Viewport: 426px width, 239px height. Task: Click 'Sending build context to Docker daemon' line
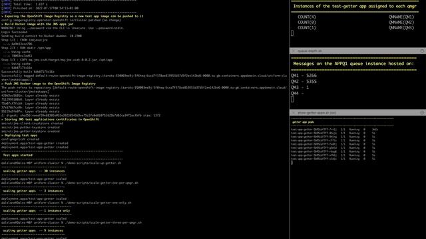click(41, 36)
